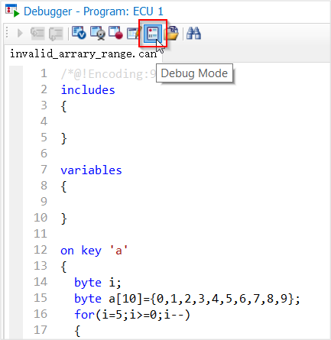
Task: Click the 'variables' keyword on line 7
Action: tap(91, 170)
